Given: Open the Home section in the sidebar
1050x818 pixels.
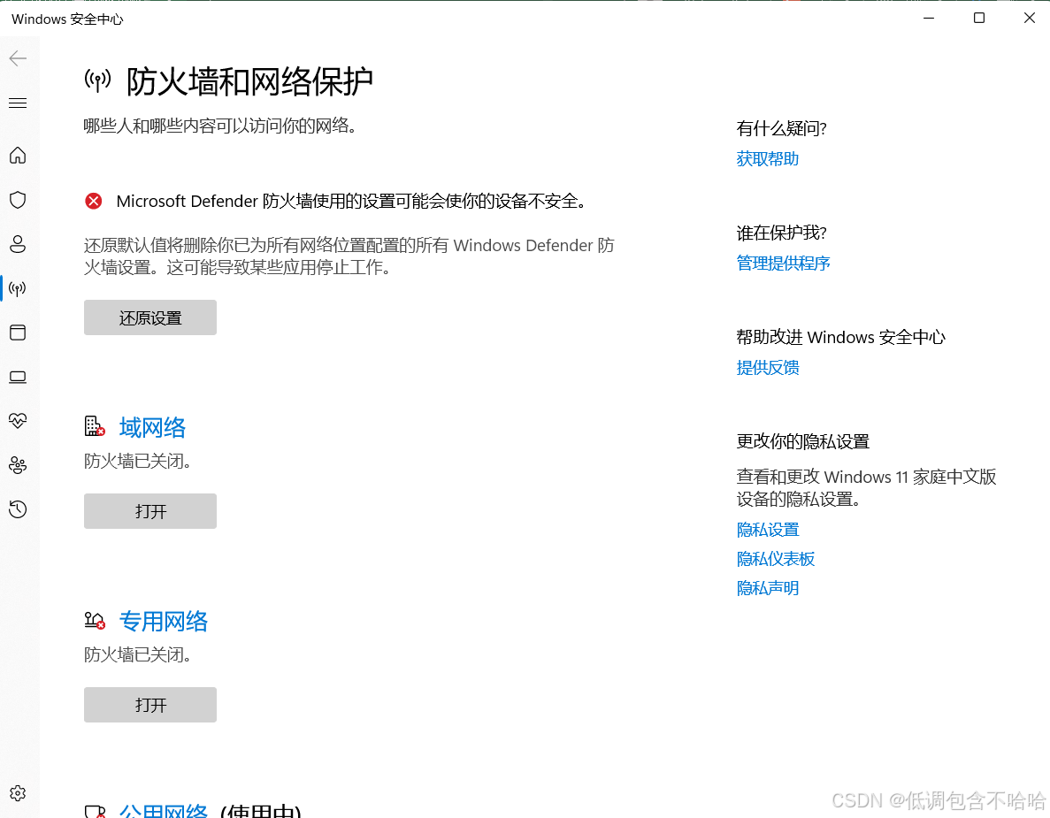Looking at the screenshot, I should (x=18, y=156).
